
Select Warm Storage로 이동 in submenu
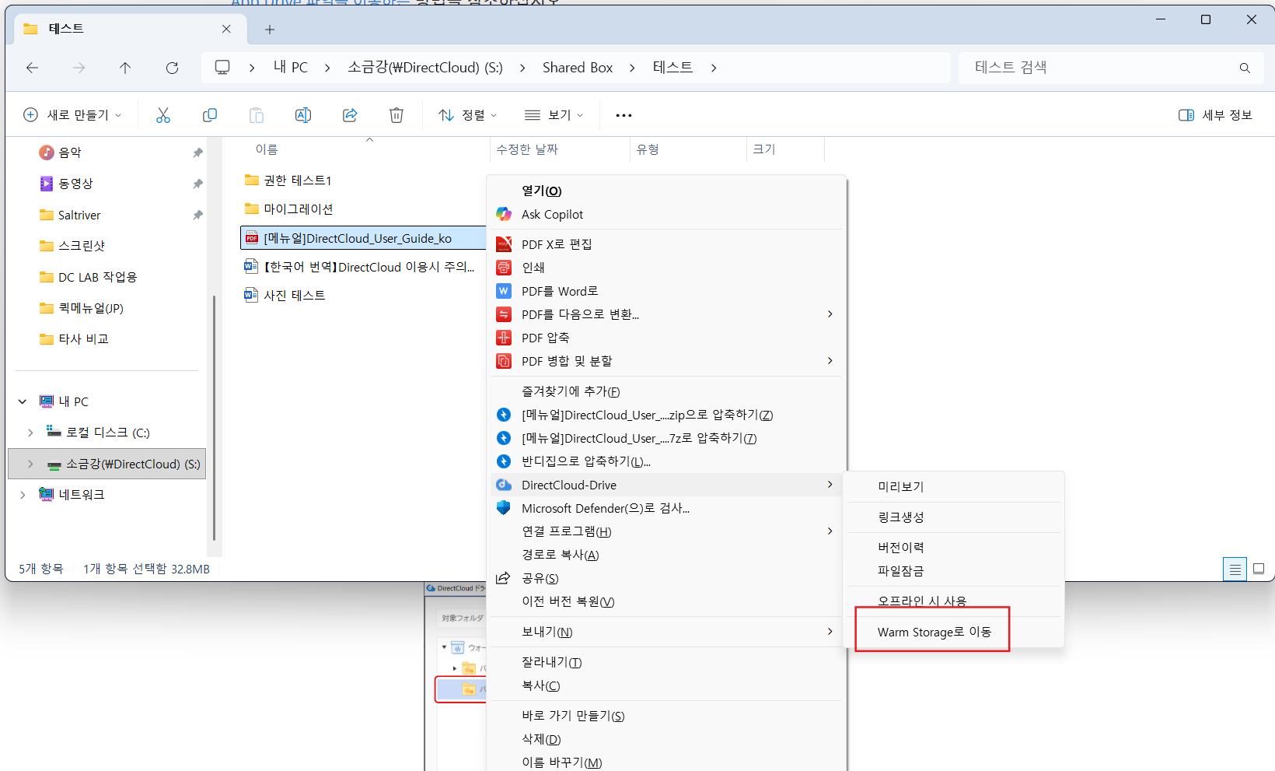point(934,632)
